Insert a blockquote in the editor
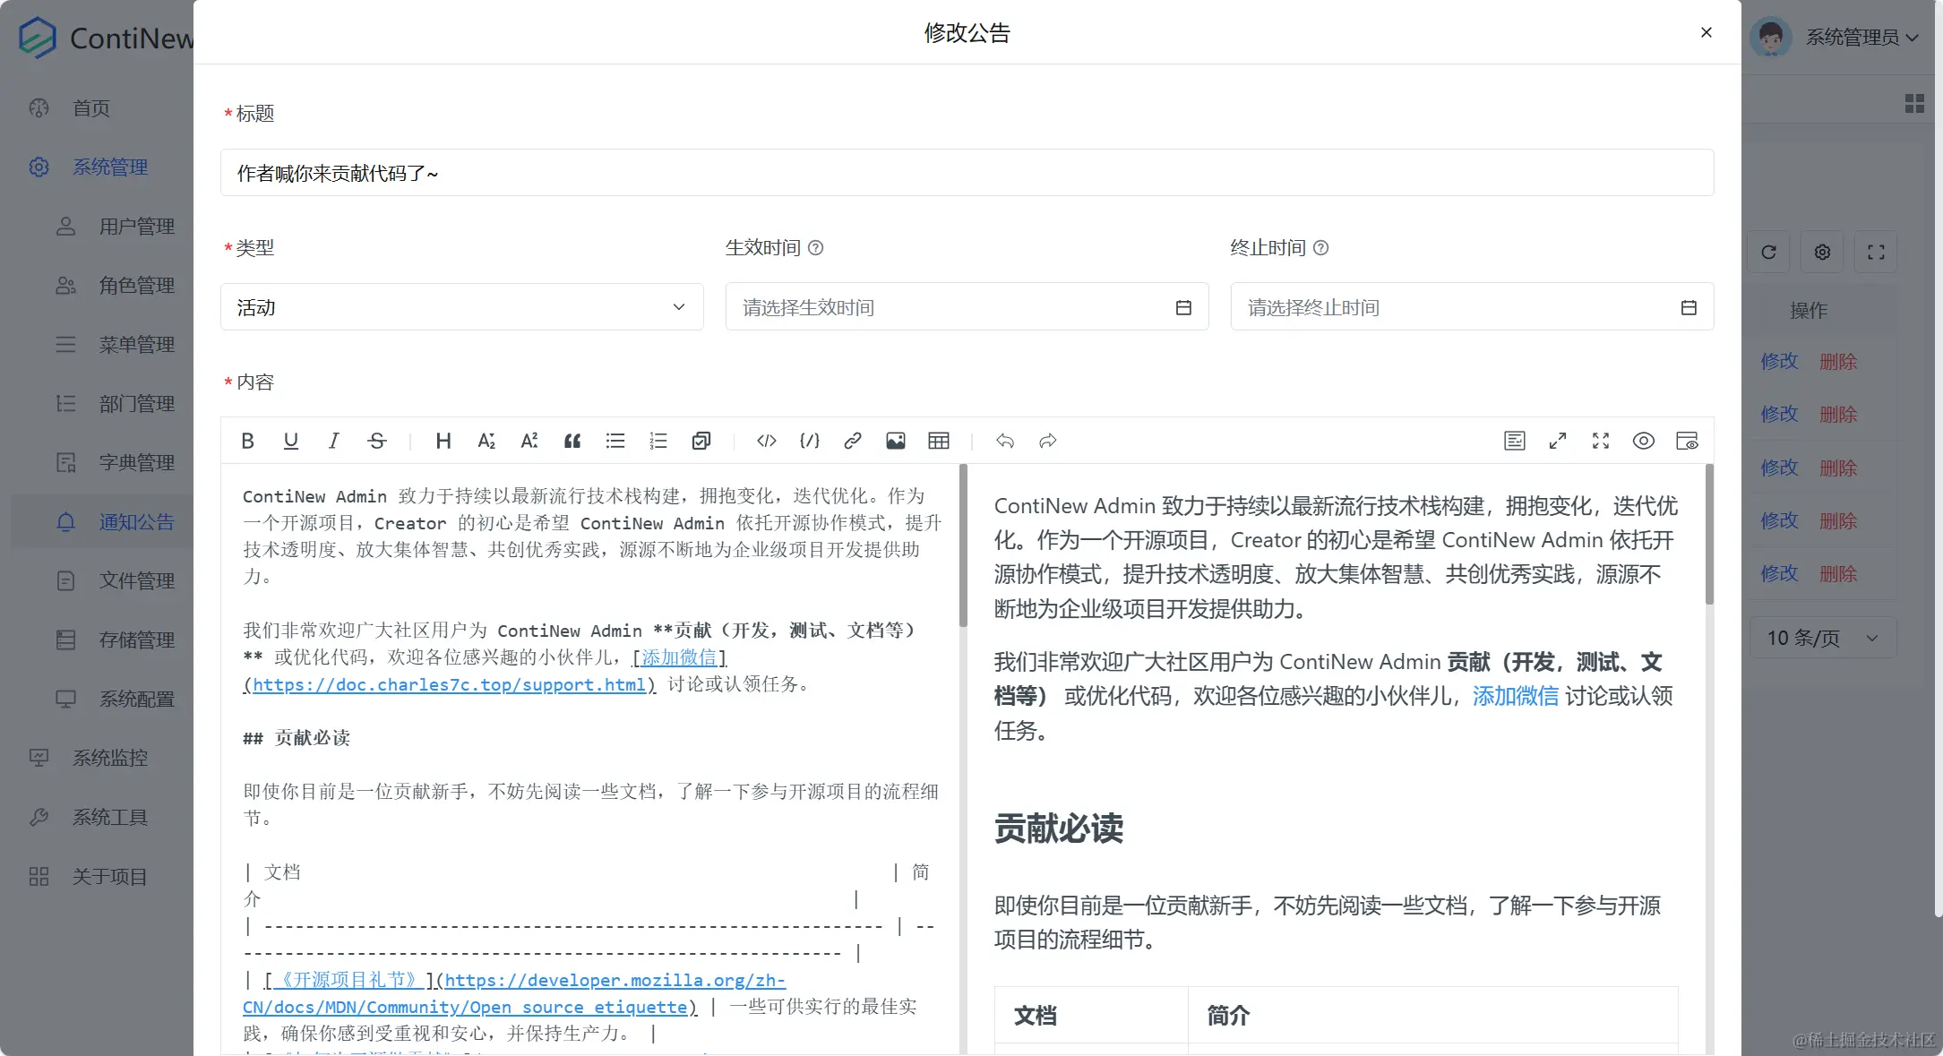 click(x=572, y=441)
